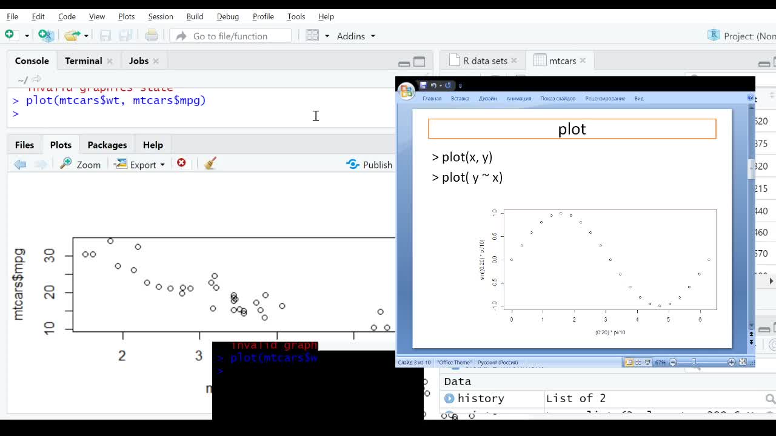This screenshot has height=436, width=776.
Task: Close the mtcars tab
Action: coord(583,61)
